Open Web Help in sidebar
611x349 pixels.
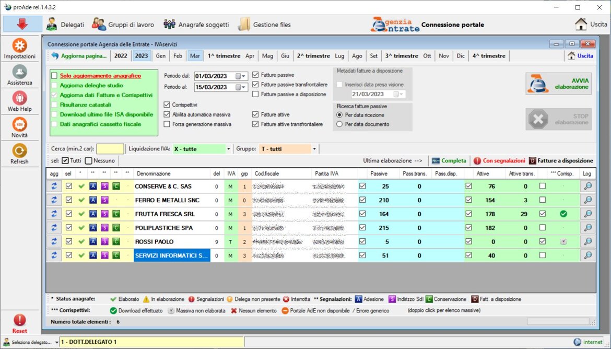[20, 98]
